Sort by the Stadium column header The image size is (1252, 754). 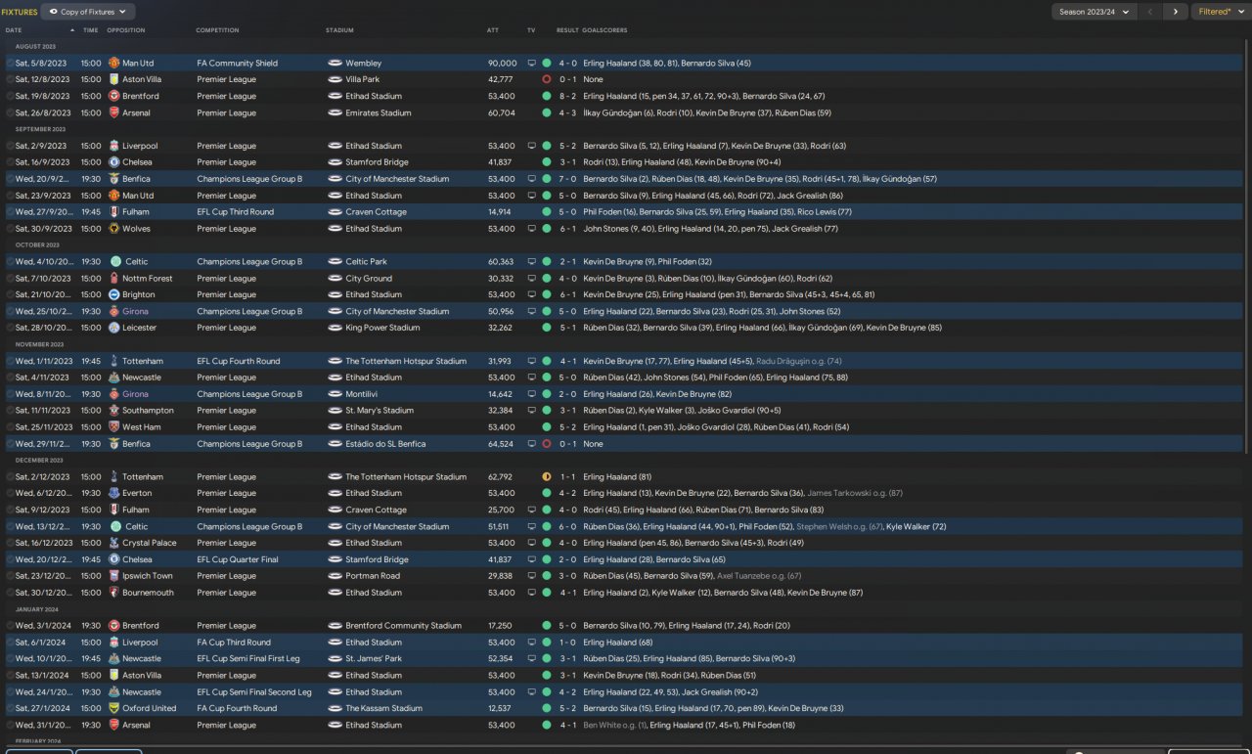pos(339,30)
